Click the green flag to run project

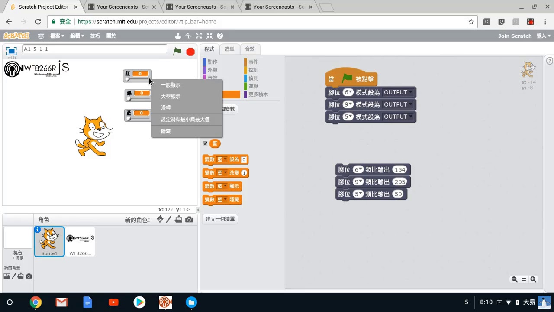click(177, 52)
